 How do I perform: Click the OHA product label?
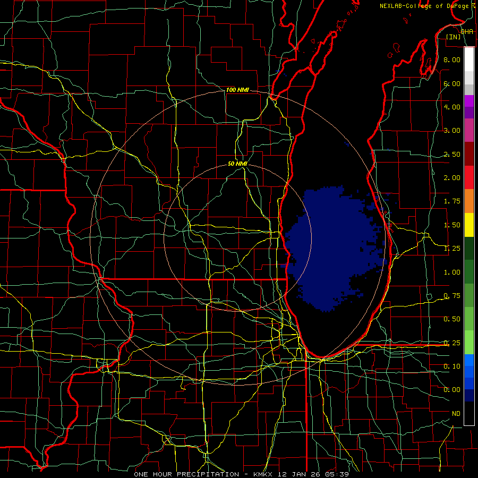[467, 32]
